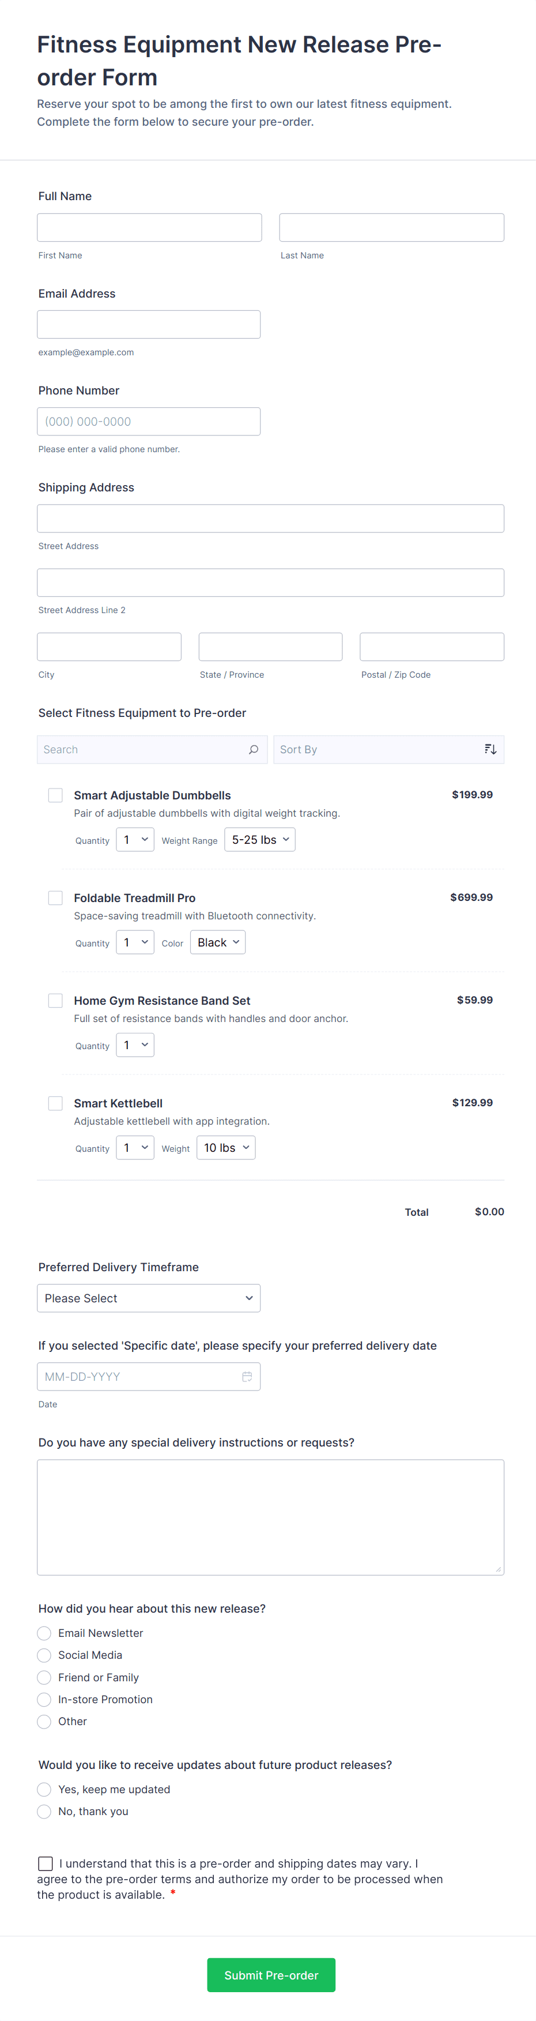Click into the First Name field

point(149,227)
